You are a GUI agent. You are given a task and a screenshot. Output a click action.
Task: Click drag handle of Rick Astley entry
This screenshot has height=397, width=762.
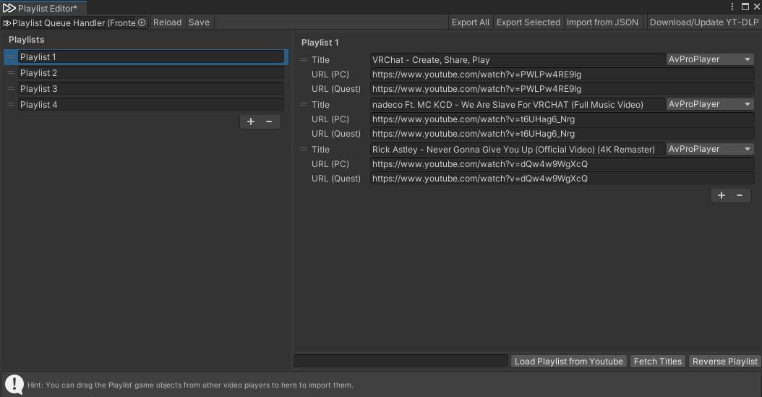coord(304,150)
